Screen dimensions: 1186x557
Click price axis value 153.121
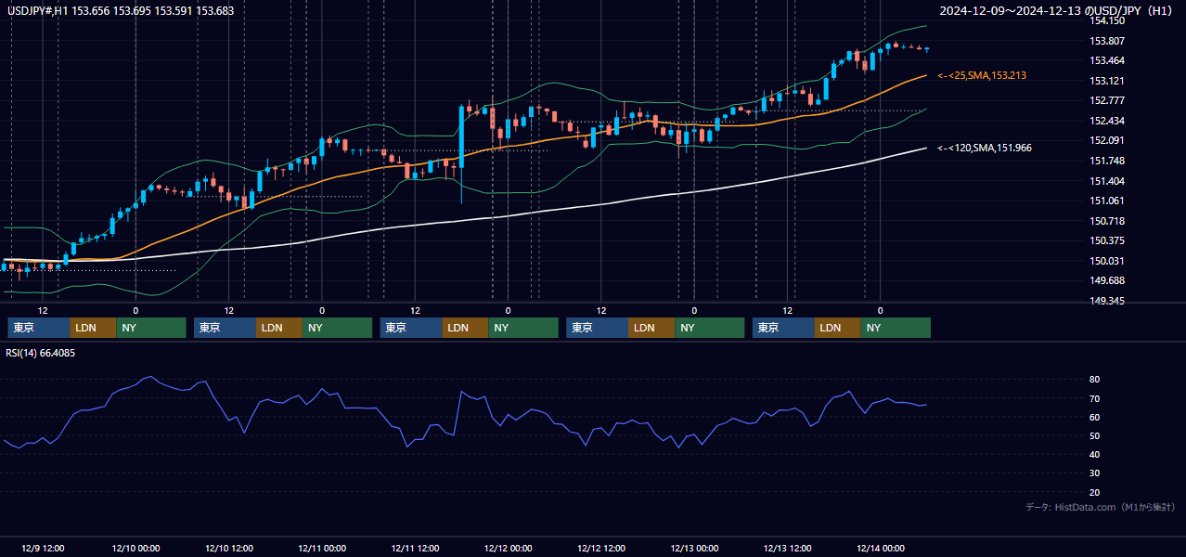[1107, 81]
